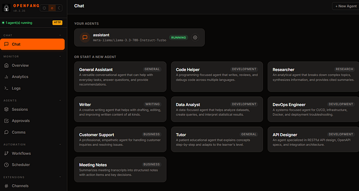Start a Code Helper agent

point(217,77)
